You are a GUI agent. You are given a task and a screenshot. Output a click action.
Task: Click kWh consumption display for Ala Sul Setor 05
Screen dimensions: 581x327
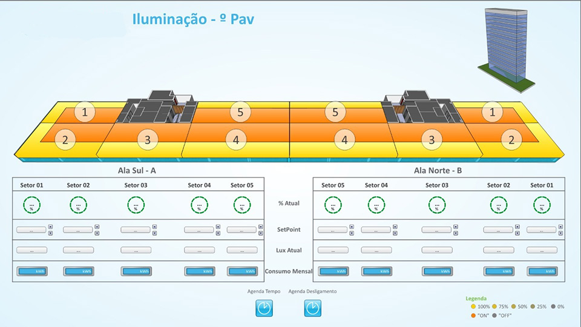[242, 271]
